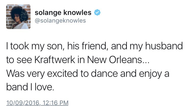Image resolution: width=191 pixels, height=107 pixels.
Task: Click the word took at tweet start
Action: pyautogui.click(x=20, y=46)
